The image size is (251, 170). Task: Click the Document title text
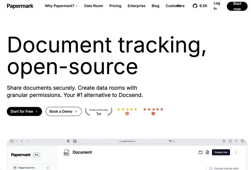pyautogui.click(x=82, y=152)
